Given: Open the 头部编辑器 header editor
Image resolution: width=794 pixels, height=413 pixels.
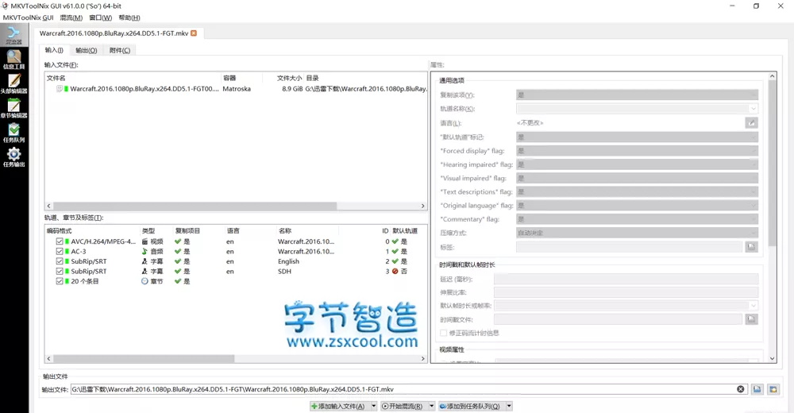Looking at the screenshot, I should coord(13,83).
